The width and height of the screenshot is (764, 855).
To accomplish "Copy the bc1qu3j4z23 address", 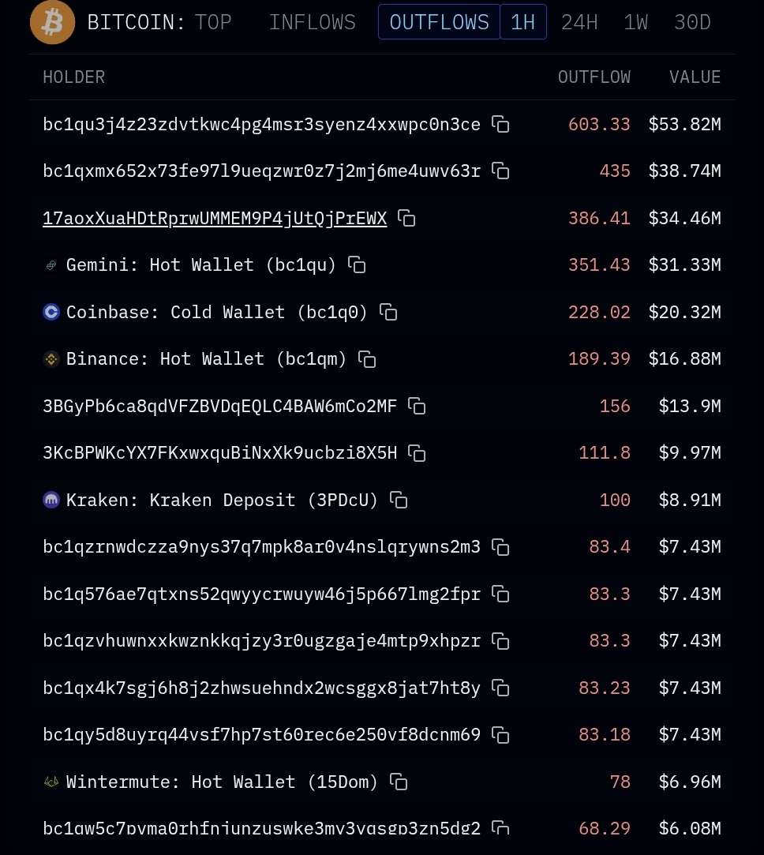I will tap(500, 124).
